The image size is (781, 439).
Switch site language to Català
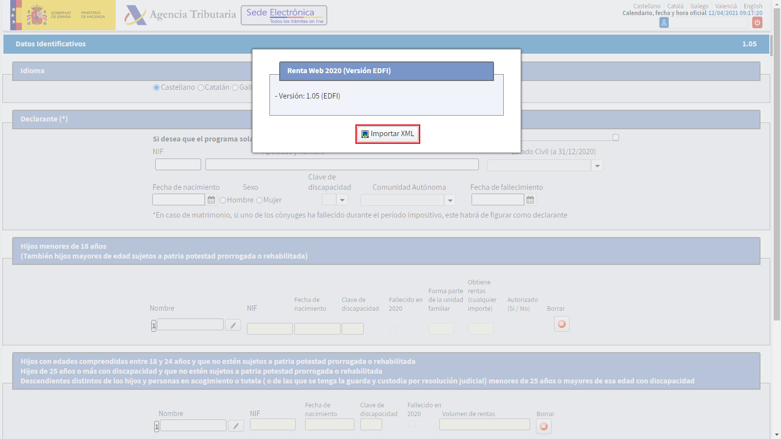(x=676, y=6)
